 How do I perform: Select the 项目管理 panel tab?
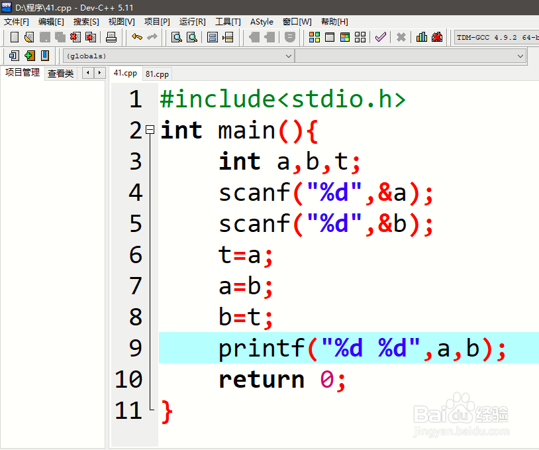click(x=23, y=72)
